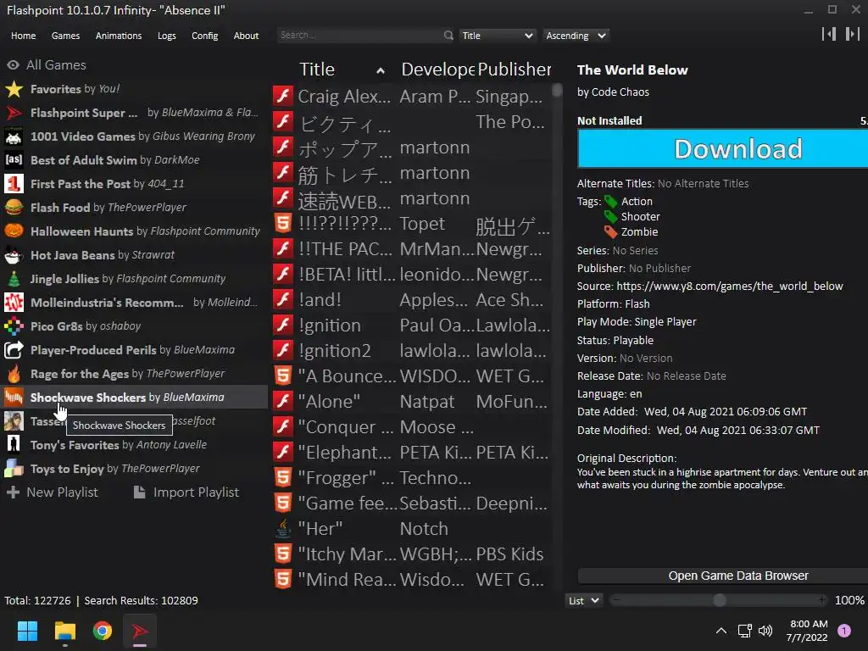
Task: Click the Java icon beside "Her"
Action: pyautogui.click(x=283, y=529)
